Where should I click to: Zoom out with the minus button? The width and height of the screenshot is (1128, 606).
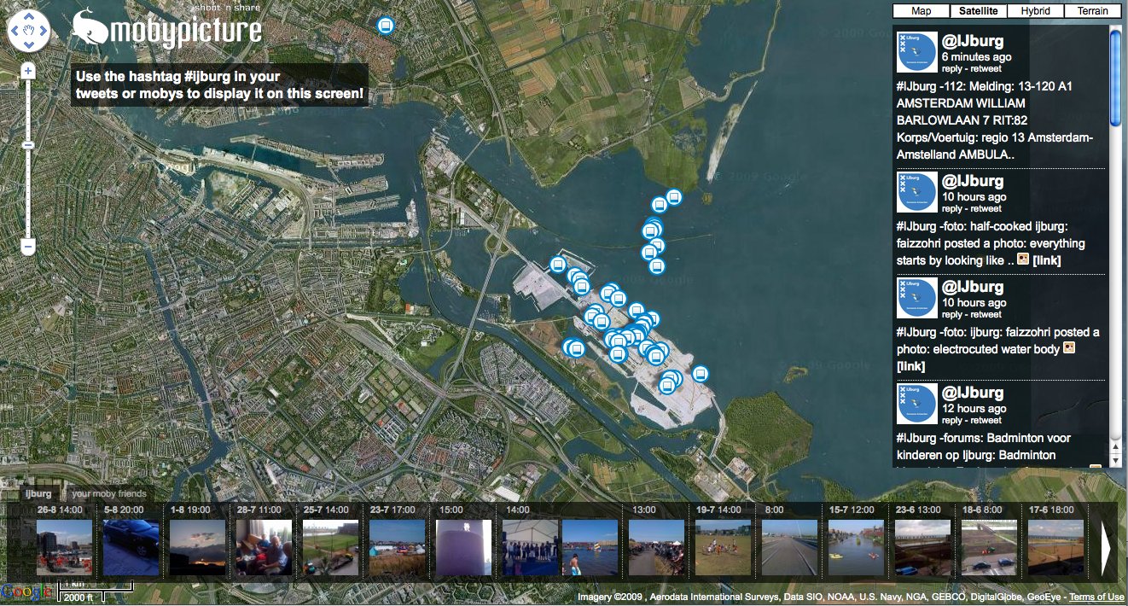pyautogui.click(x=28, y=248)
